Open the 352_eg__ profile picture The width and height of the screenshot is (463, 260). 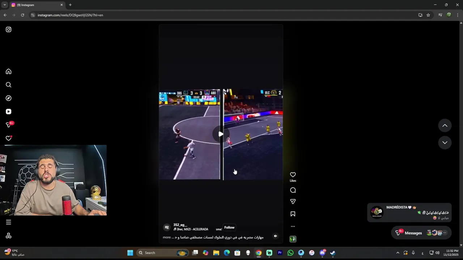pyautogui.click(x=167, y=227)
